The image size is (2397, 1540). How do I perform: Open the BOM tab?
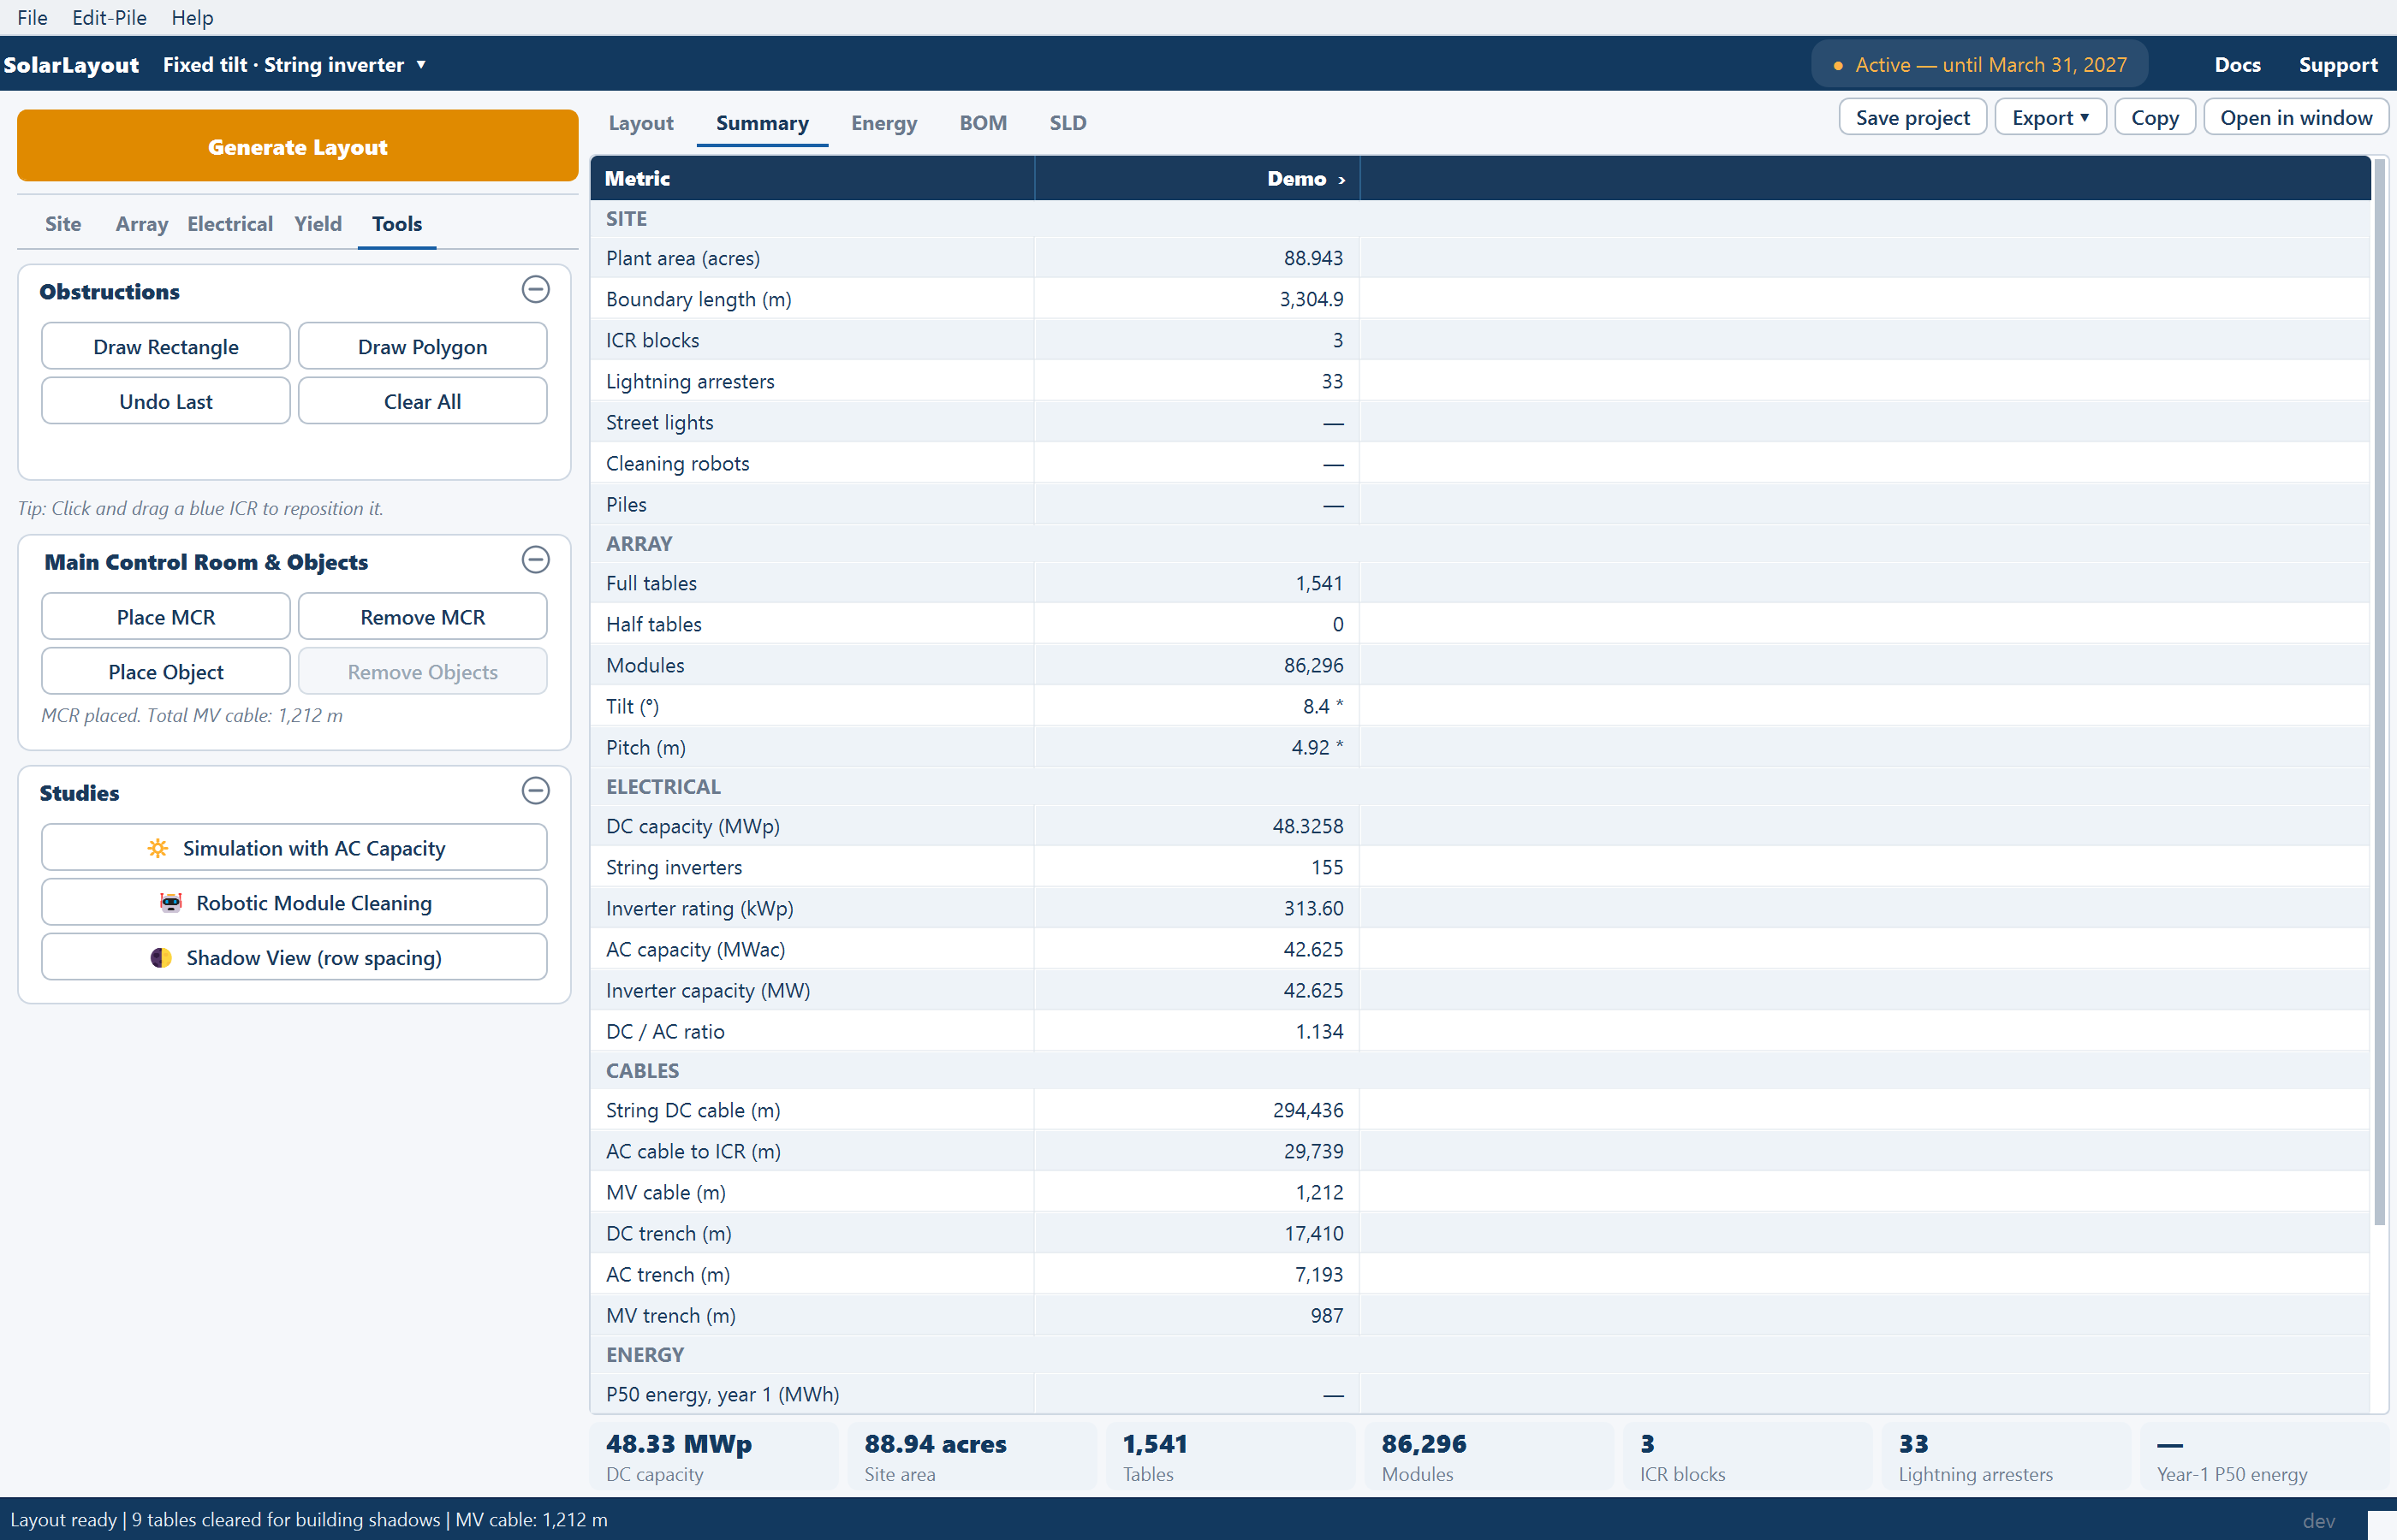click(983, 123)
